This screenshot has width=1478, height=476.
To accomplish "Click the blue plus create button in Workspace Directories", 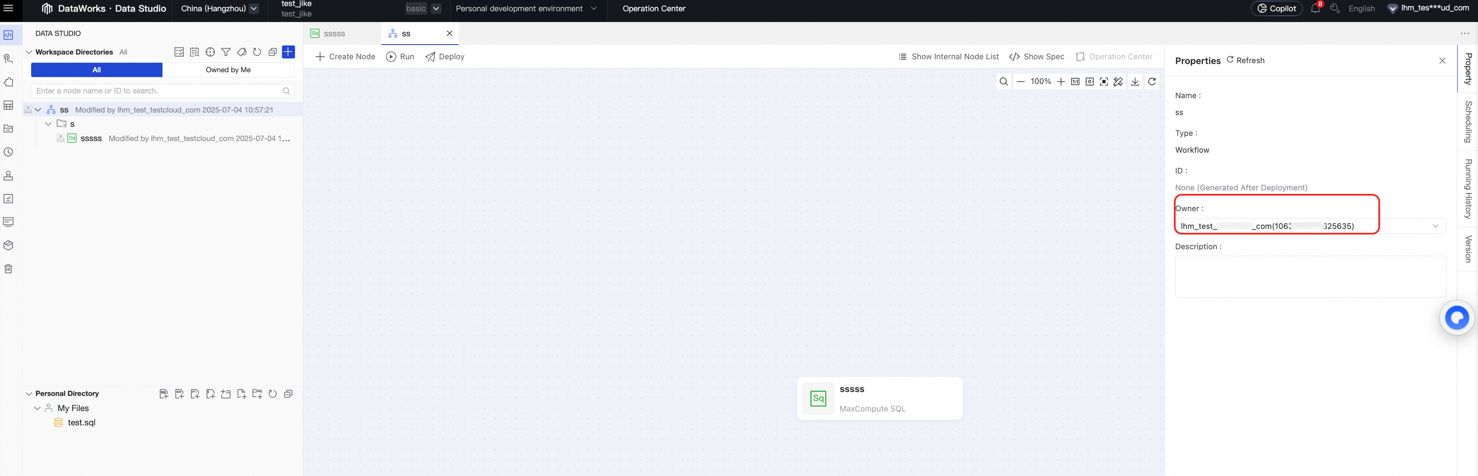I will [288, 52].
